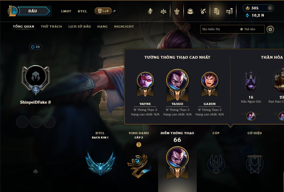
Task: Open the ĐTCL menu item
Action: (82, 11)
